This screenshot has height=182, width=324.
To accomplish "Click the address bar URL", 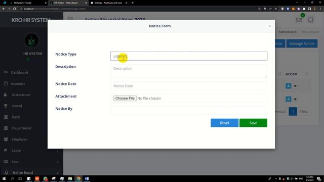I will click(x=55, y=9).
